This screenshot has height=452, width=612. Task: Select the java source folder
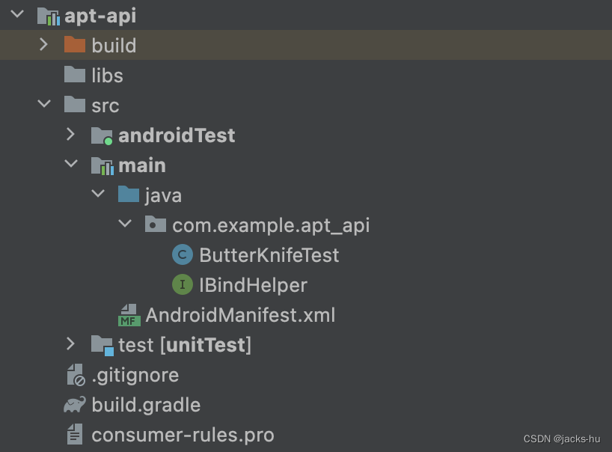point(163,195)
